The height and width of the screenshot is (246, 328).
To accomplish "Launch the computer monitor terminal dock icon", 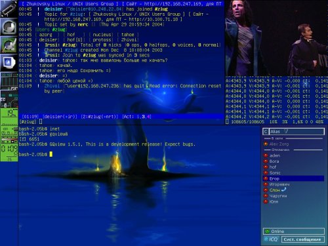I will [x=9, y=63].
